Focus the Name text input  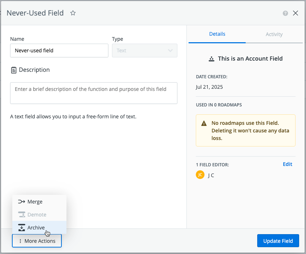pyautogui.click(x=59, y=51)
